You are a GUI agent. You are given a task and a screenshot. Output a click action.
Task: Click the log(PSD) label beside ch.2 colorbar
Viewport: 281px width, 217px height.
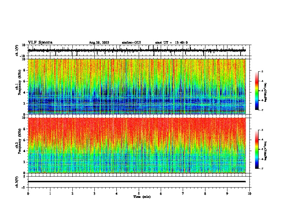(x=265, y=151)
